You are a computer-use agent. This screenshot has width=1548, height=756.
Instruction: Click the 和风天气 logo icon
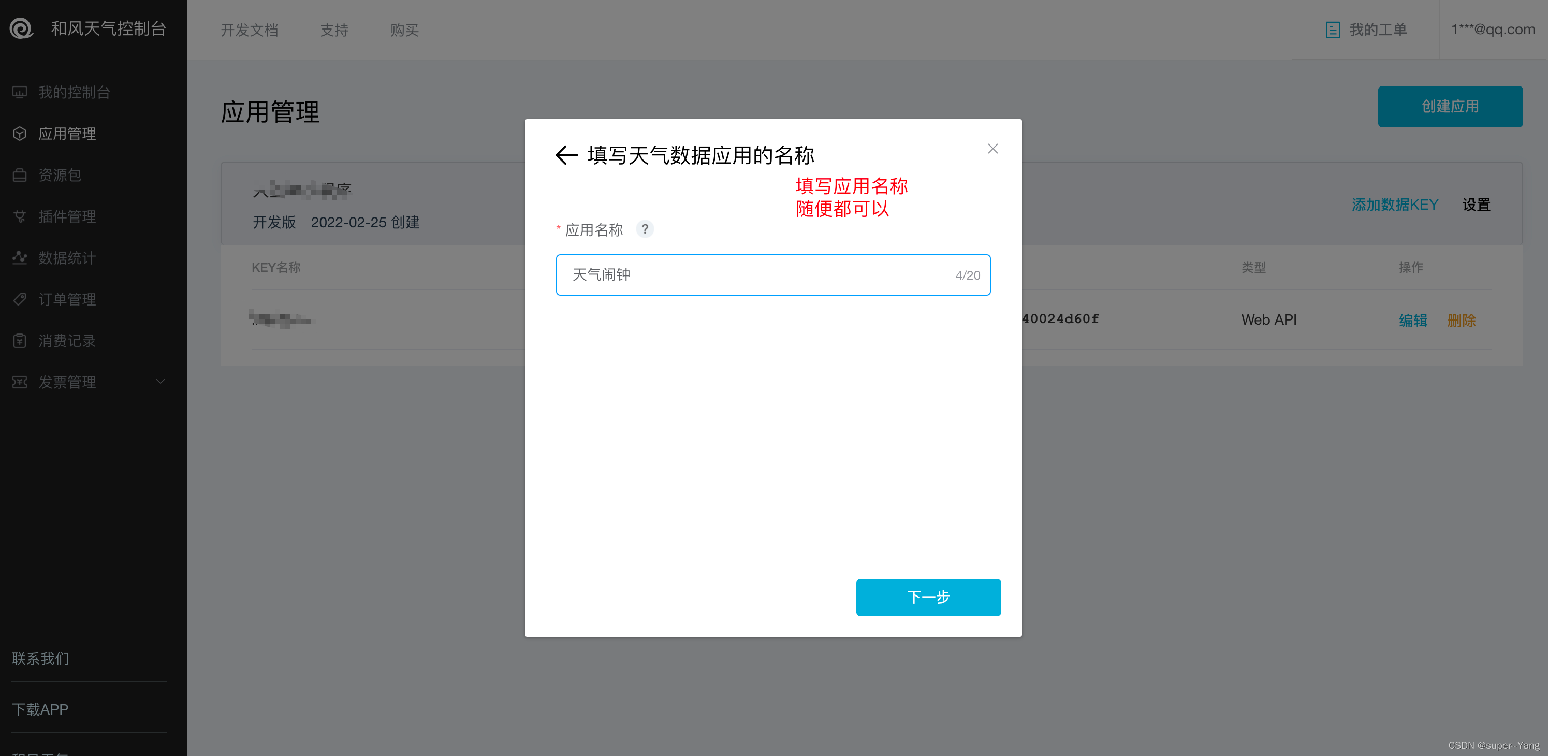(x=22, y=28)
